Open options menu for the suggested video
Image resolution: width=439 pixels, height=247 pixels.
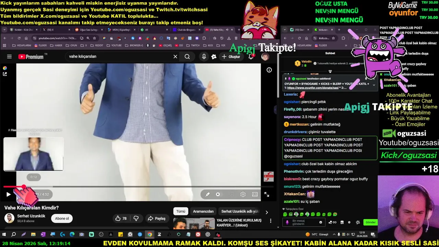coord(271,221)
